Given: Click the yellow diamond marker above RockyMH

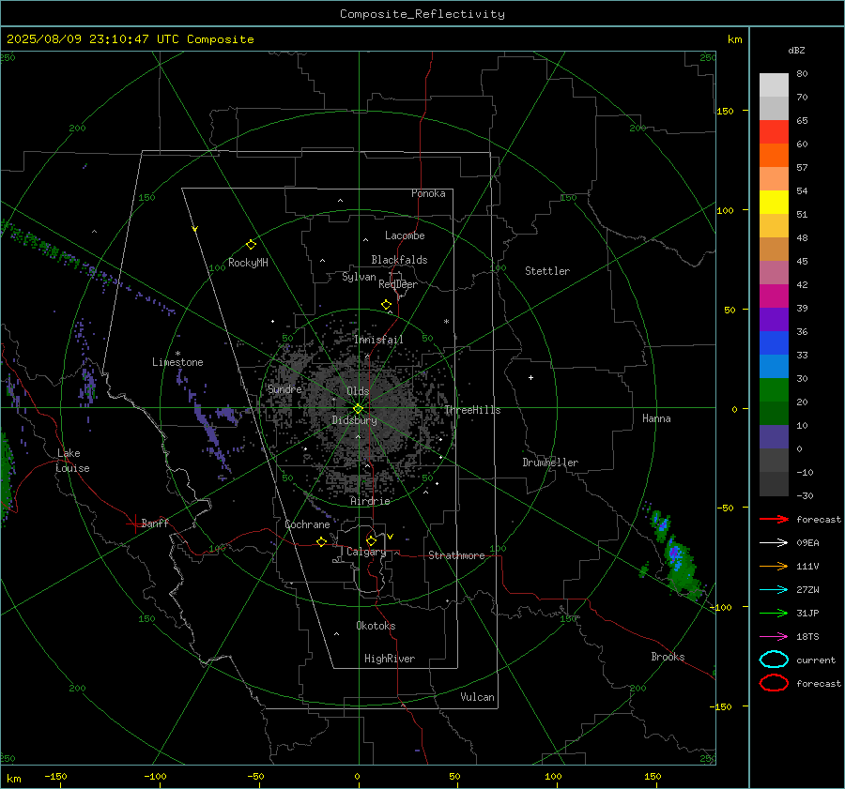Looking at the screenshot, I should (x=251, y=245).
